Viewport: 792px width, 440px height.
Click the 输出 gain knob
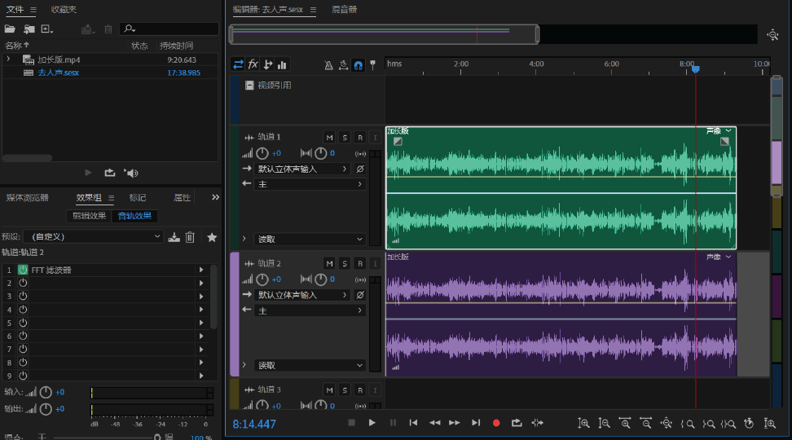tap(46, 409)
